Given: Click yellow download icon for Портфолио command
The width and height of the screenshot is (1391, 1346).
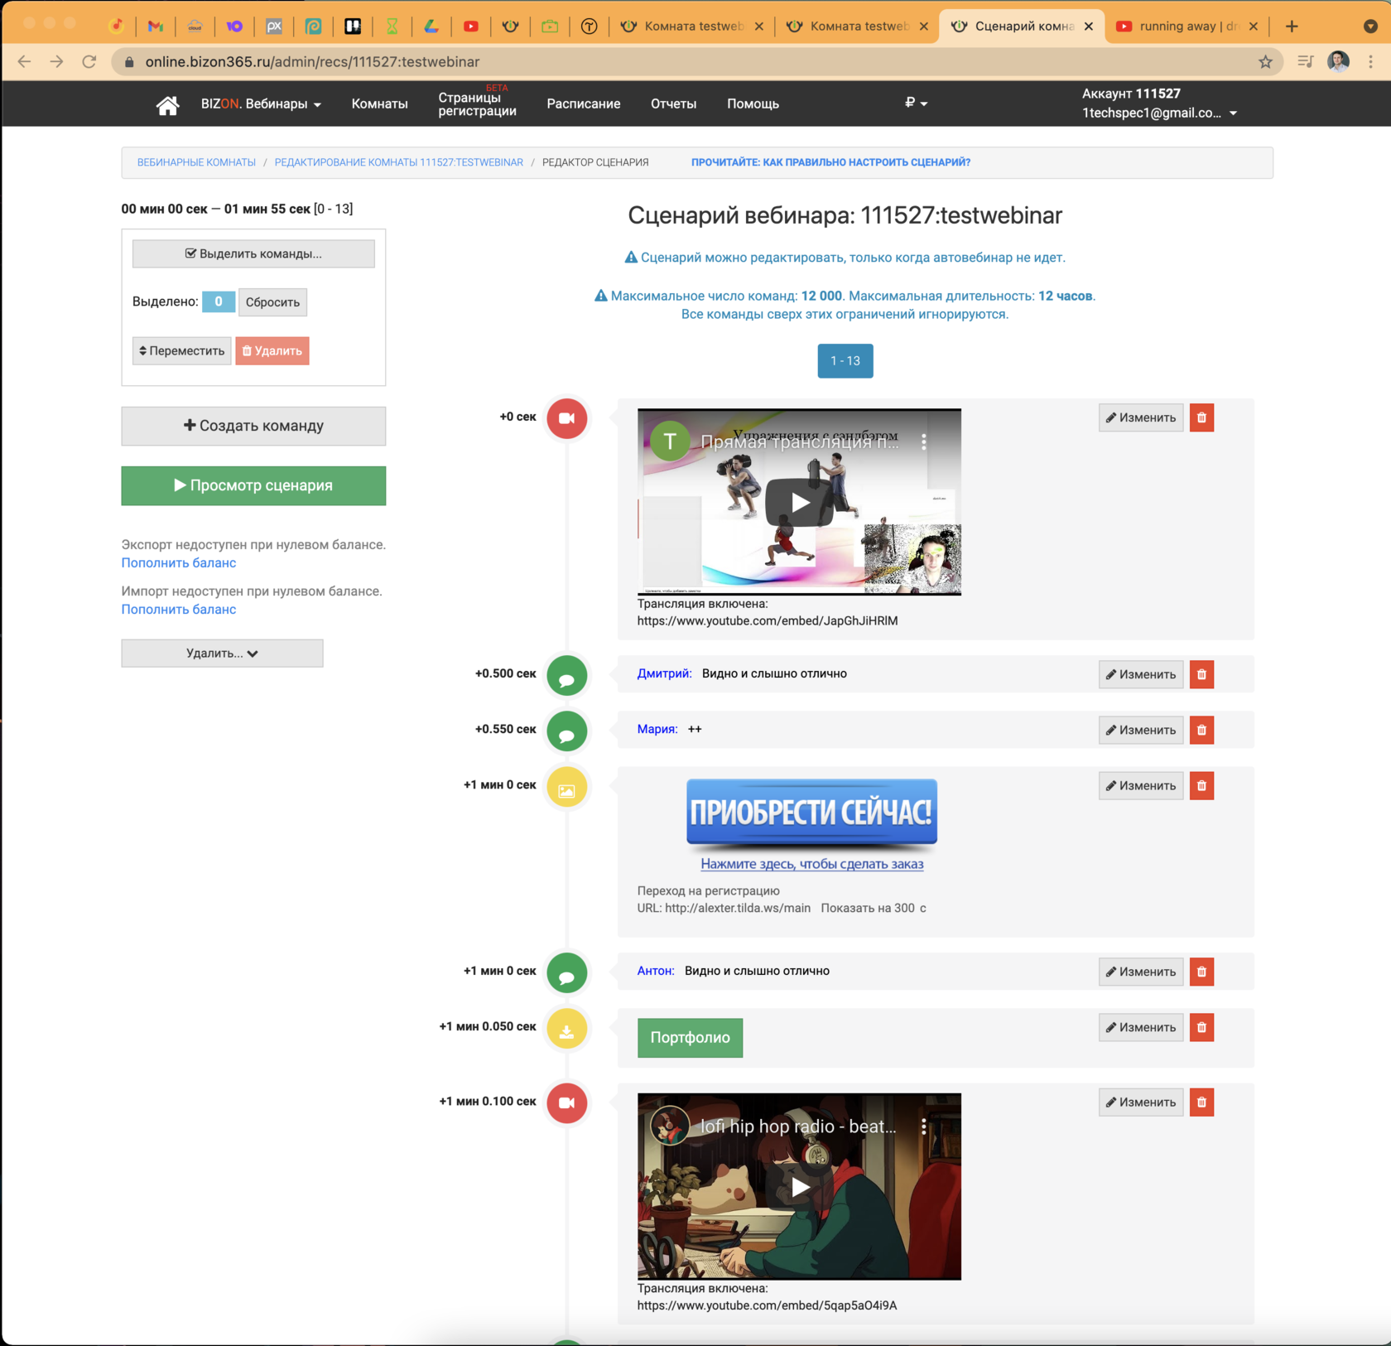Looking at the screenshot, I should point(566,1029).
